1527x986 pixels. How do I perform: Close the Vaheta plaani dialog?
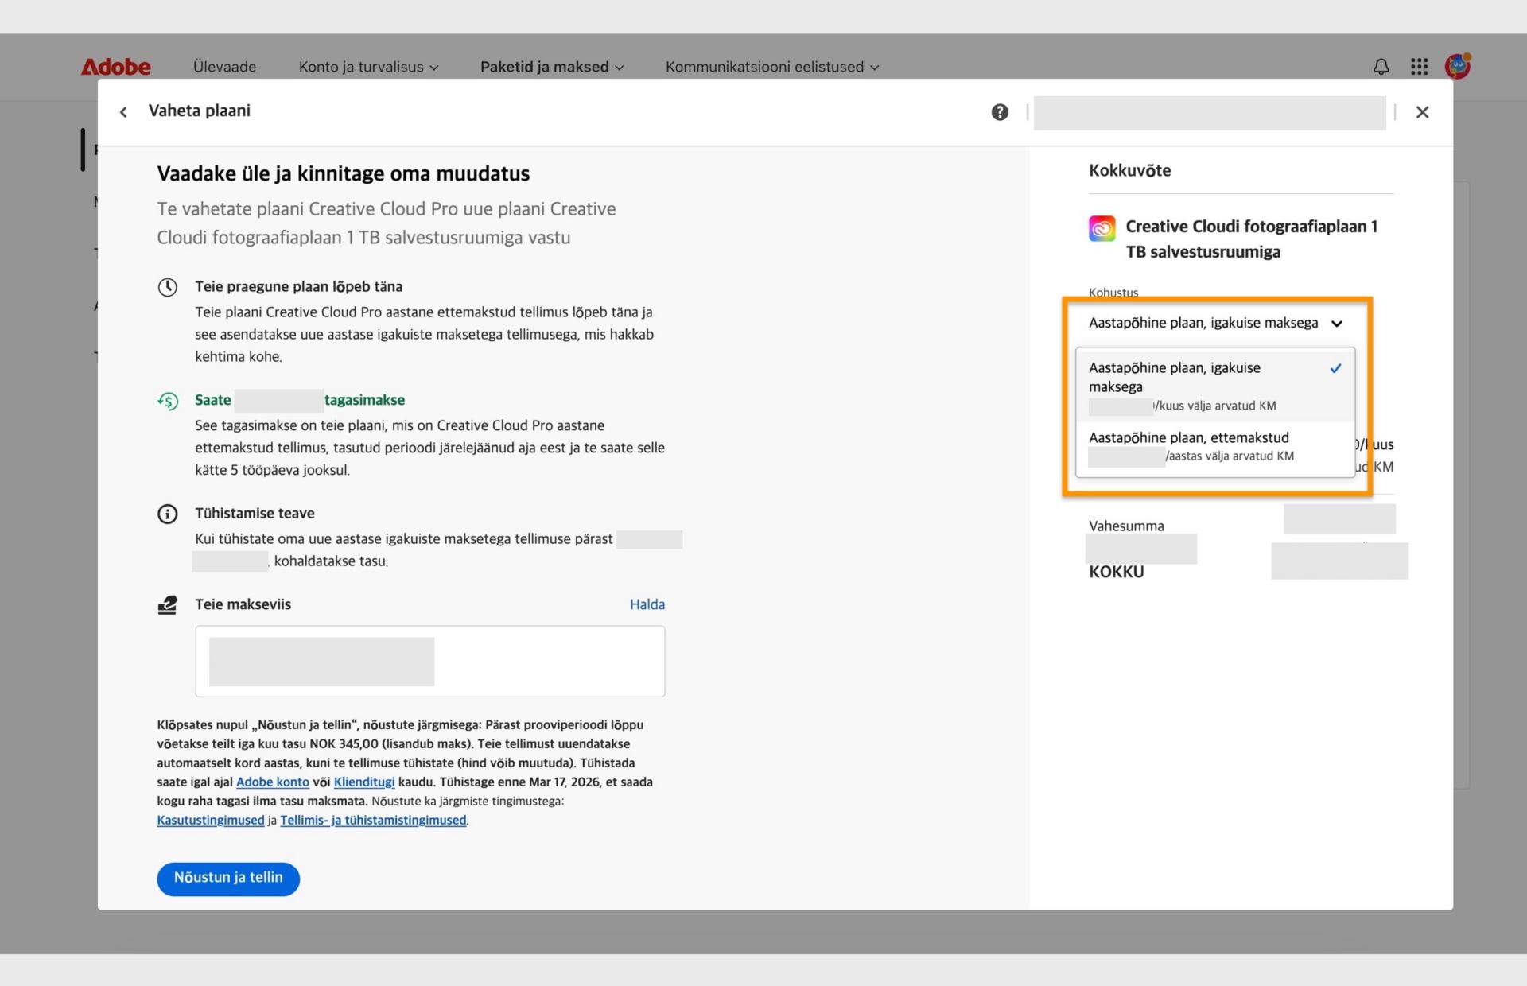click(1422, 112)
